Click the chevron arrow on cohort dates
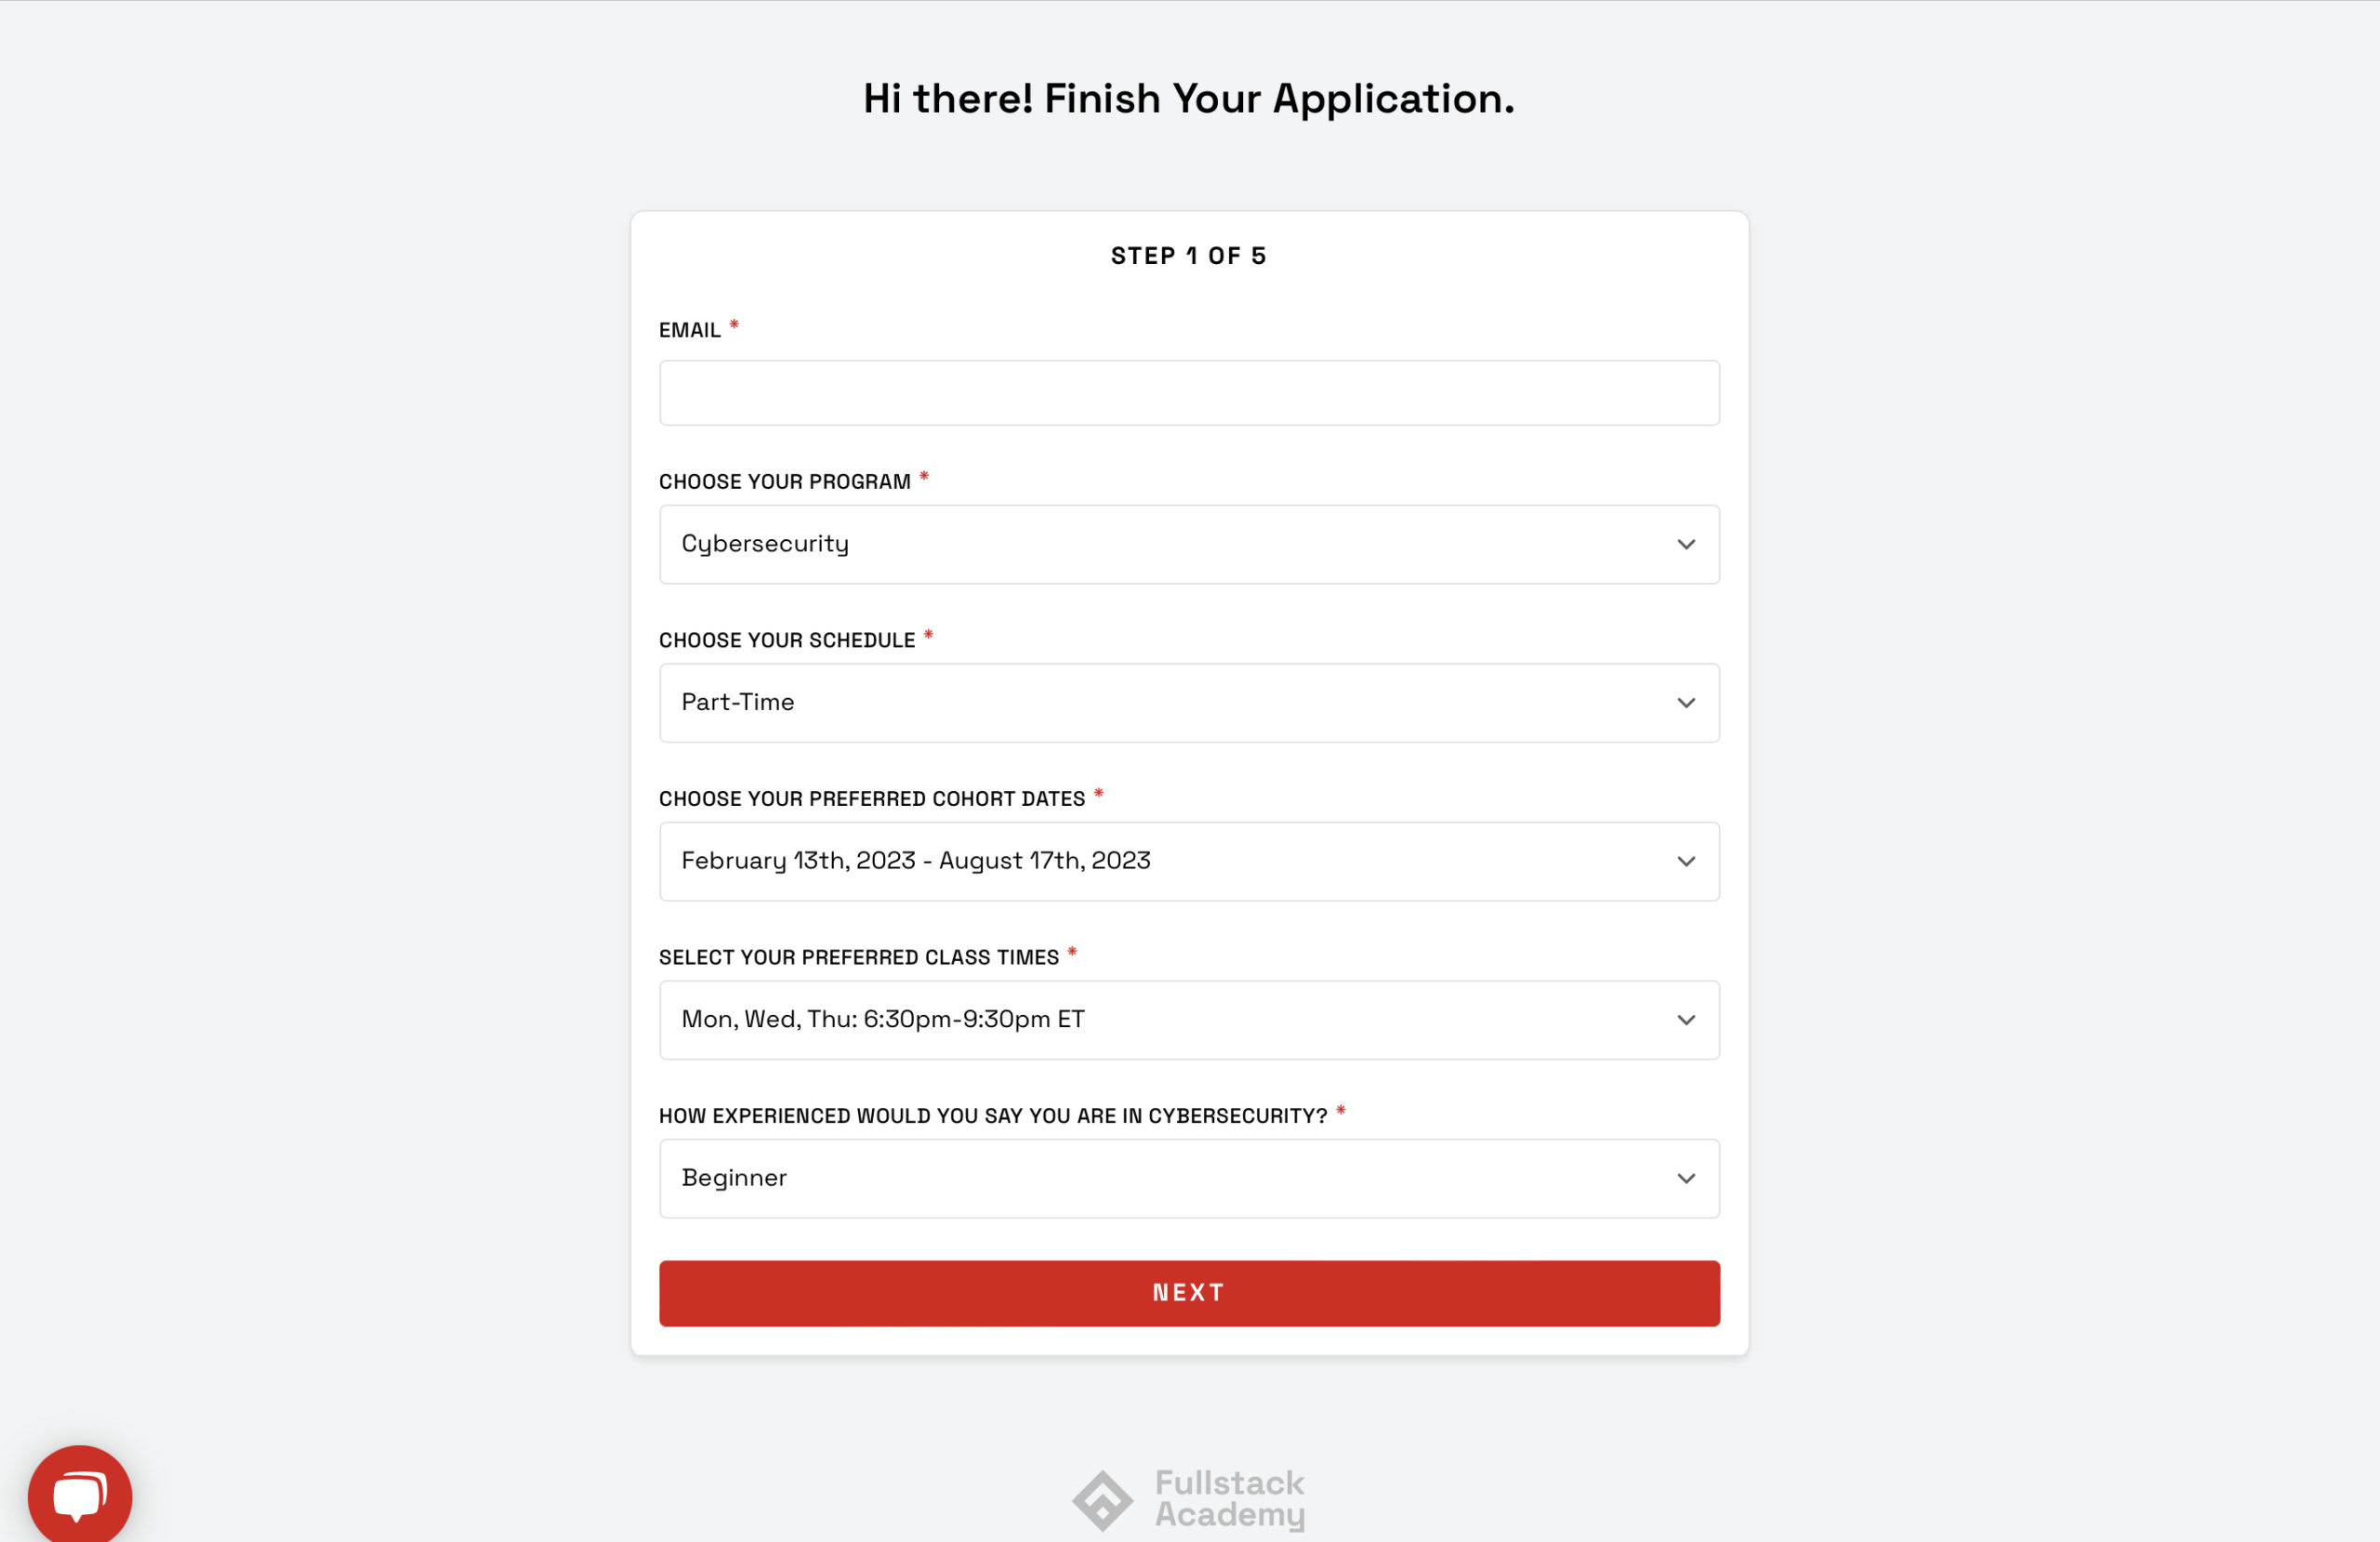 tap(1686, 862)
